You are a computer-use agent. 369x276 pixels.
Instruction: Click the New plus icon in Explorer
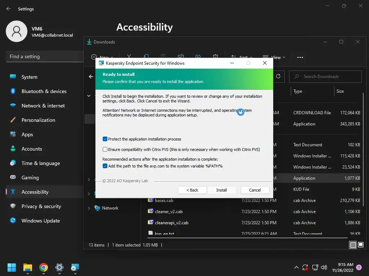point(94,57)
